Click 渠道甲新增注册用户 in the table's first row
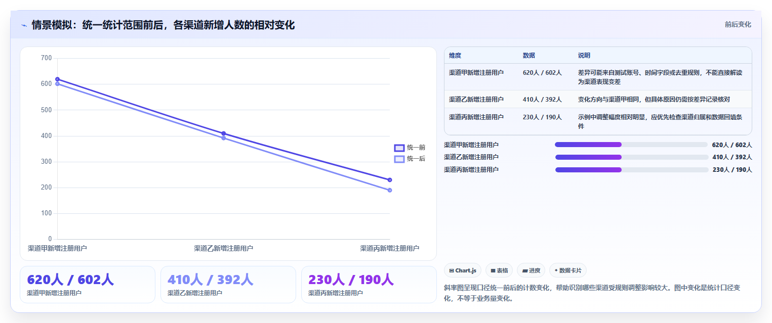 [x=476, y=73]
